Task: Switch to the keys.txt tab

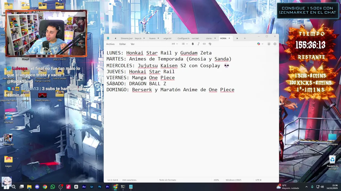Action: pos(138,38)
